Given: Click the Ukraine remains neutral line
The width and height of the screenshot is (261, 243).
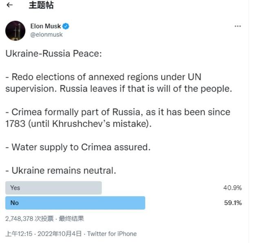Looking at the screenshot, I should point(61,170).
